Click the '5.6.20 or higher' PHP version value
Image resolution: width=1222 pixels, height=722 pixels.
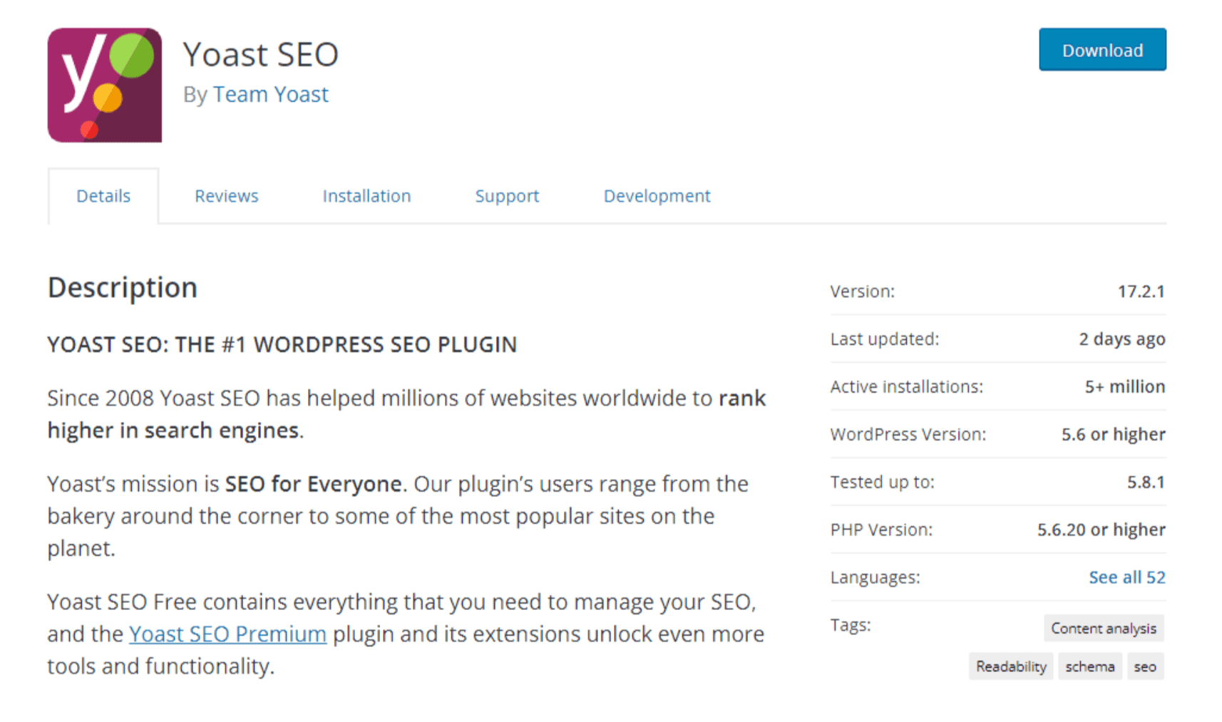(1101, 530)
